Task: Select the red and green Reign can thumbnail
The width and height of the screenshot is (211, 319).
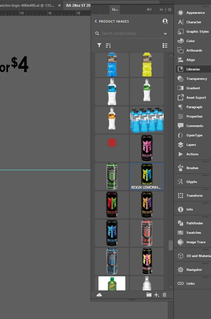Action: (112, 205)
